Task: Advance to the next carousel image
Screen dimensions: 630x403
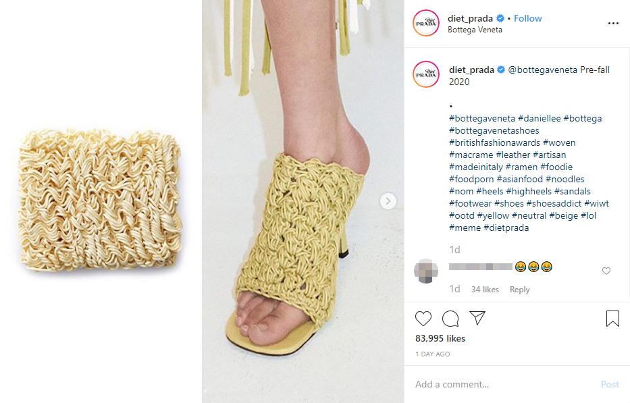Action: (x=388, y=201)
